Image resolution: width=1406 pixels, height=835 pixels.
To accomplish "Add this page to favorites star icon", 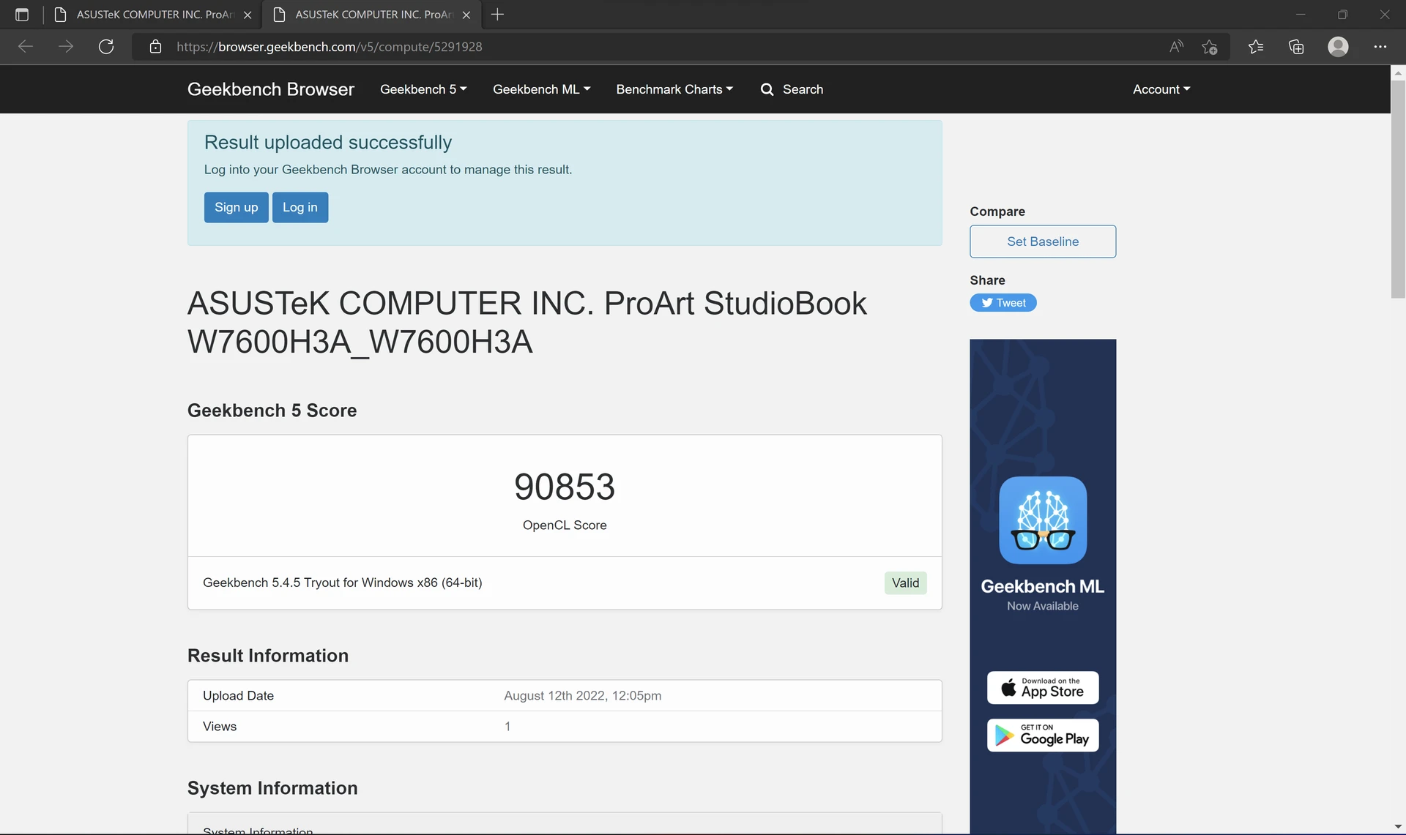I will [x=1210, y=47].
